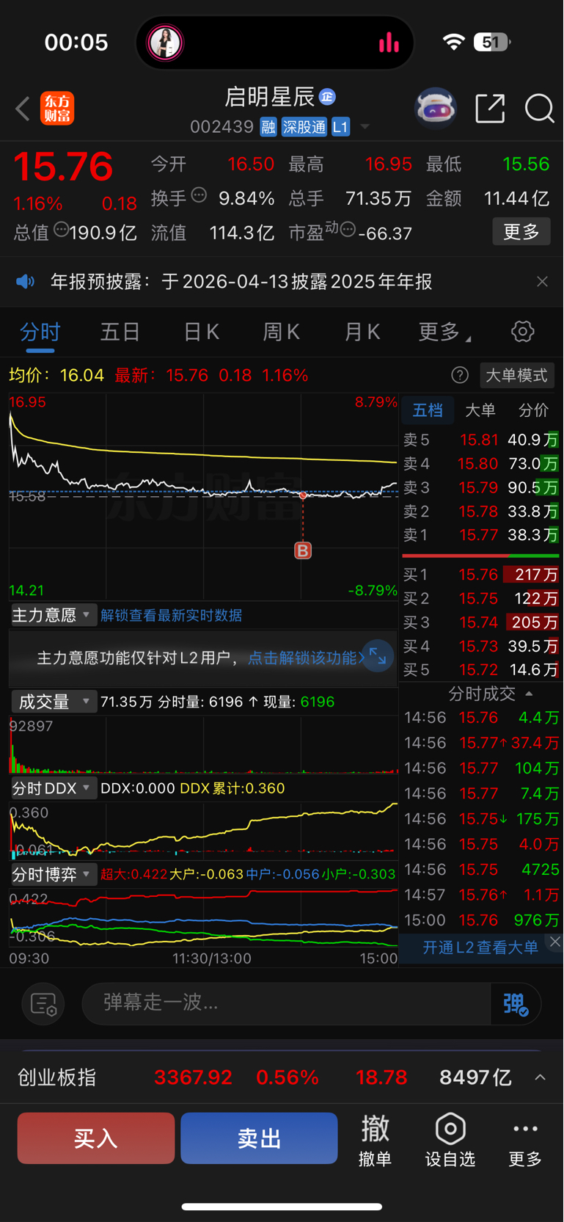Collapse the 分时成交 section header

(490, 694)
